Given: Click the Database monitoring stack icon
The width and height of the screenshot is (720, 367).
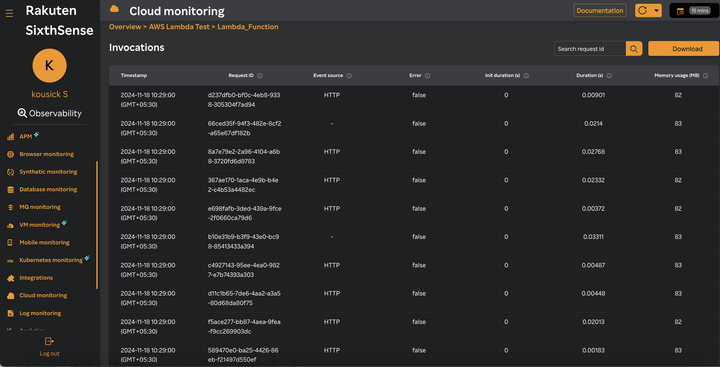Looking at the screenshot, I should pyautogui.click(x=10, y=189).
